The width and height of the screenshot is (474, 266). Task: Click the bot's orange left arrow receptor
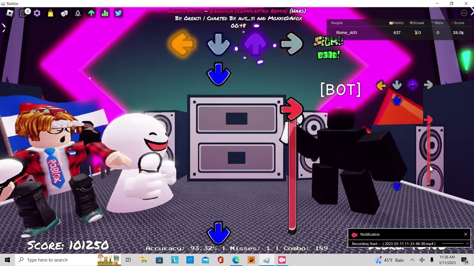coord(381,86)
